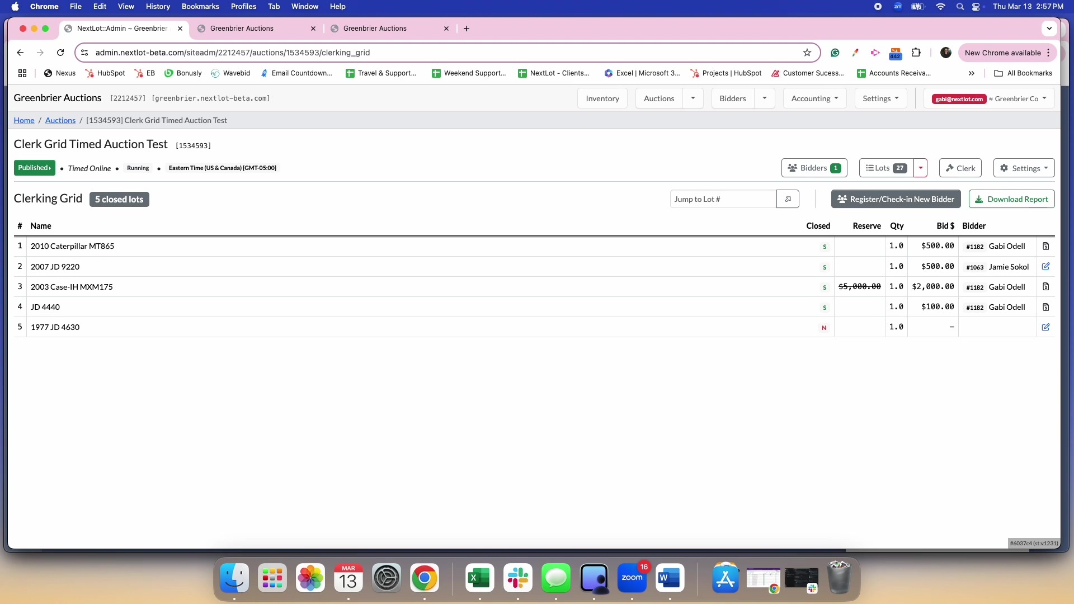Toggle the closed status for 2003 Case-IH MXM175
Viewport: 1074px width, 604px height.
825,287
